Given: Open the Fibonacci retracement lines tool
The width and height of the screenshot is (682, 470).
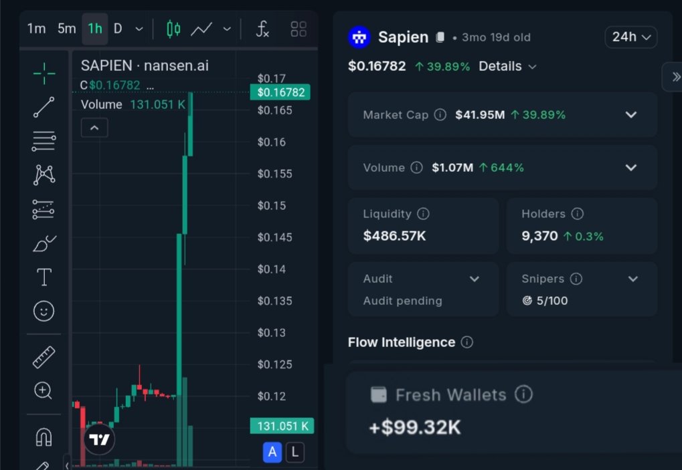Looking at the screenshot, I should [x=44, y=141].
